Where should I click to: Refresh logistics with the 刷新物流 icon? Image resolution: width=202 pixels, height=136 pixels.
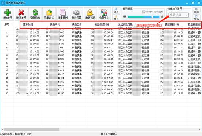coord(35,14)
